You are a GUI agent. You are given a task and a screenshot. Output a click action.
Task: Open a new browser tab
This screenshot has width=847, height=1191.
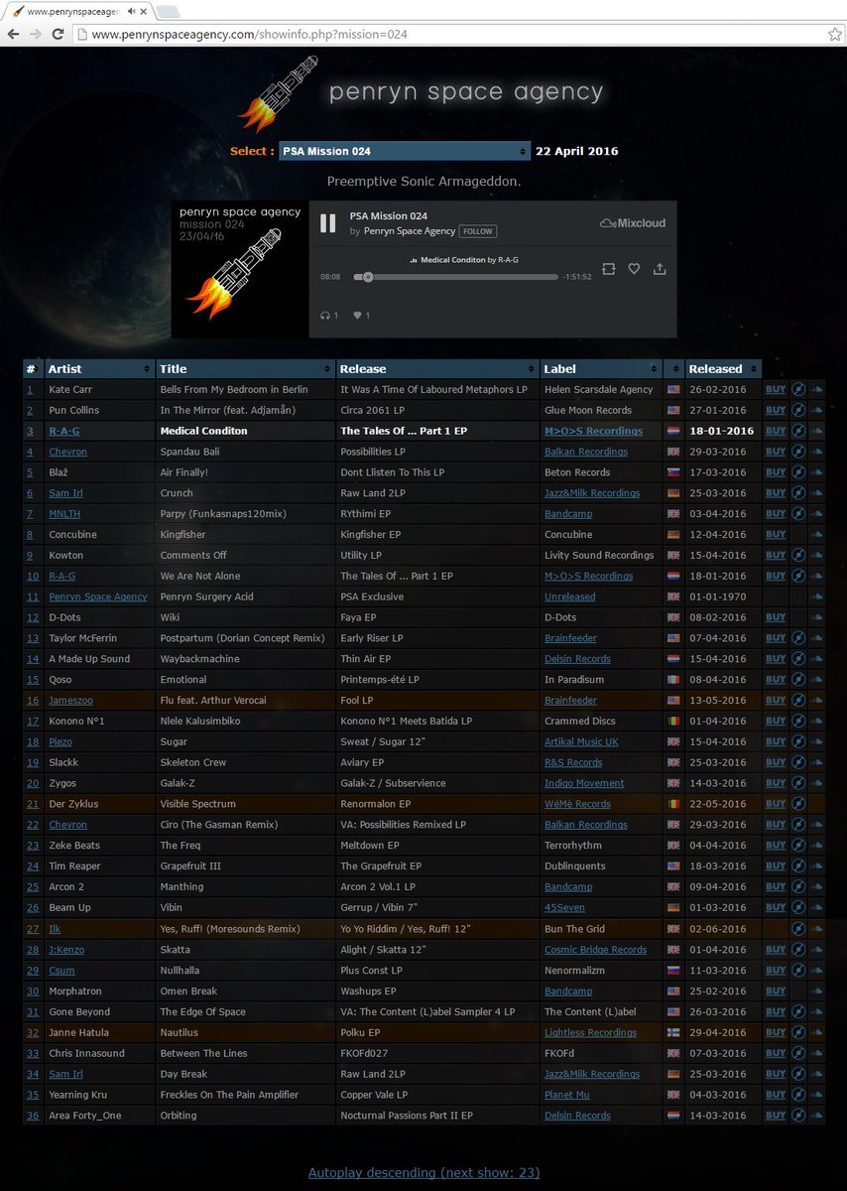point(168,12)
